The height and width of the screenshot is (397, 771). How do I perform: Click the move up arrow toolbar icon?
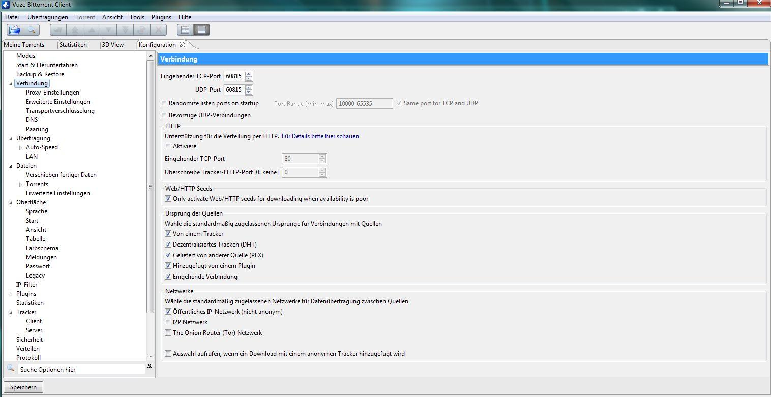click(92, 30)
